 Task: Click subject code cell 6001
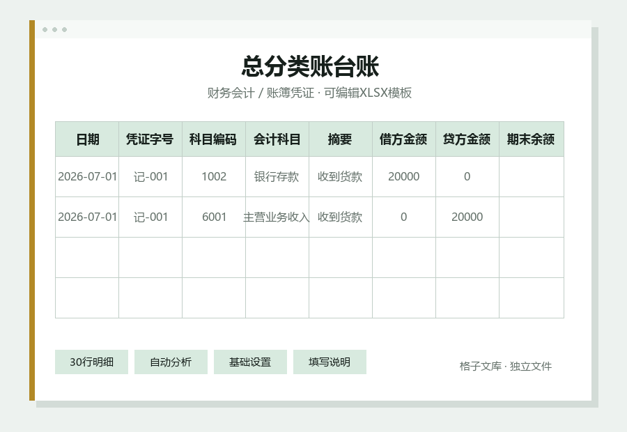click(x=214, y=217)
